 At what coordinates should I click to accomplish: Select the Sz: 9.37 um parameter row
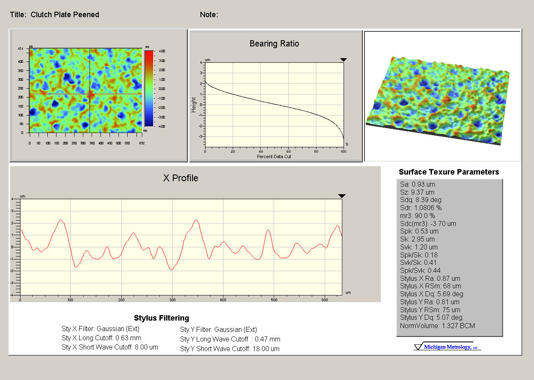click(417, 192)
